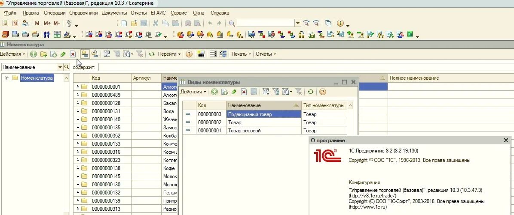The image size is (514, 215).
Task: Open the info about program icon
Action: (340, 23)
